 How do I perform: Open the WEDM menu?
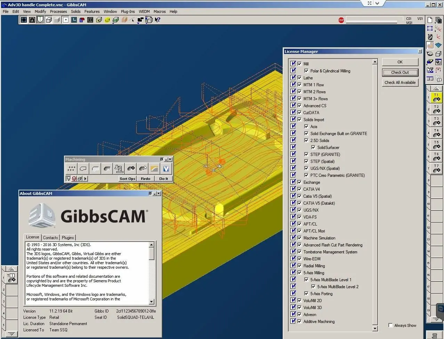pos(144,11)
